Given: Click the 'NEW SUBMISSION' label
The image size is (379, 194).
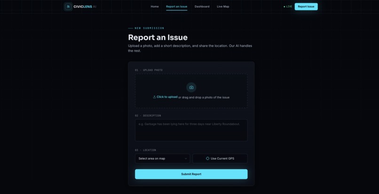Looking at the screenshot, I should [150, 28].
